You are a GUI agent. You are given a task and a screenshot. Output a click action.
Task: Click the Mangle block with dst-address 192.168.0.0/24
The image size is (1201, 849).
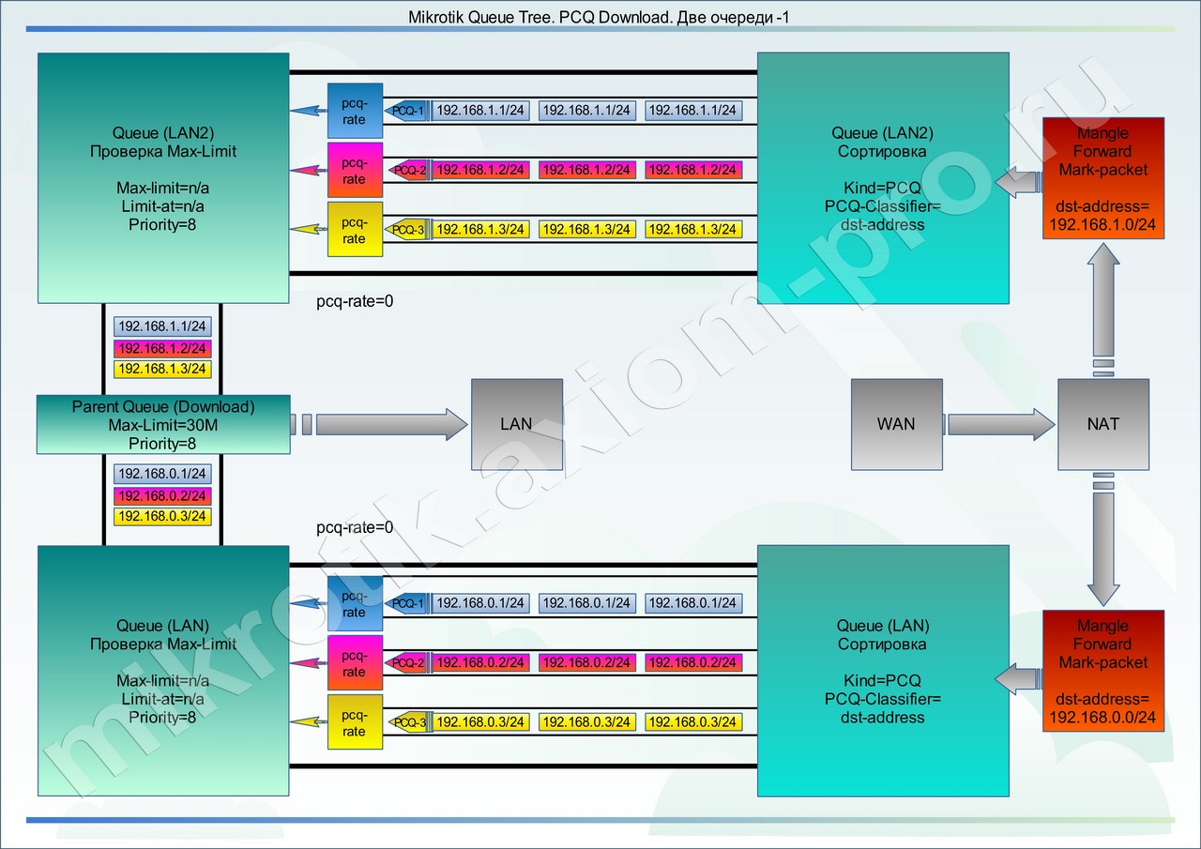pos(1103,671)
